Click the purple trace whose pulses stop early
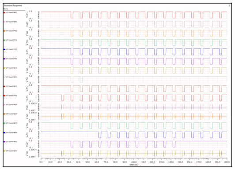This screenshot has width=235, height=170. [x=134, y=144]
